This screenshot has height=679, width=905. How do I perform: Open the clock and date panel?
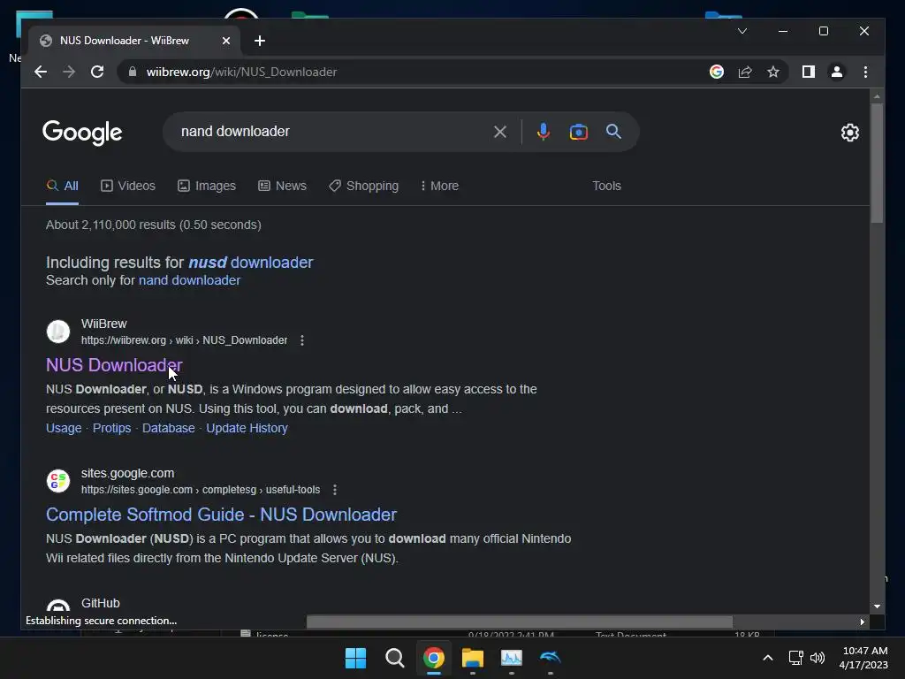click(x=864, y=658)
